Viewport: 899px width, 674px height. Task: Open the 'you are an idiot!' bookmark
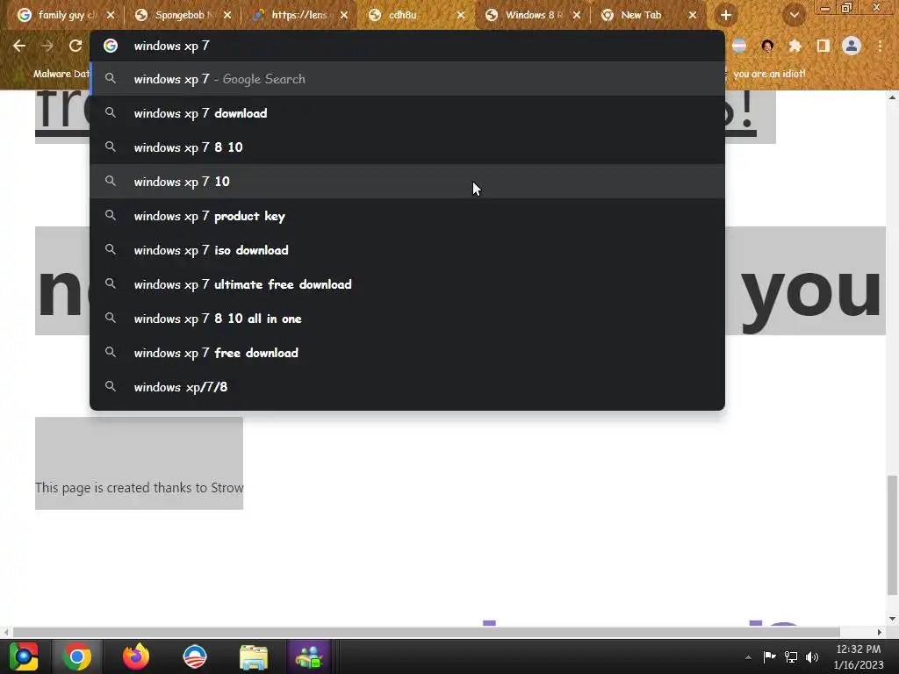pos(769,74)
